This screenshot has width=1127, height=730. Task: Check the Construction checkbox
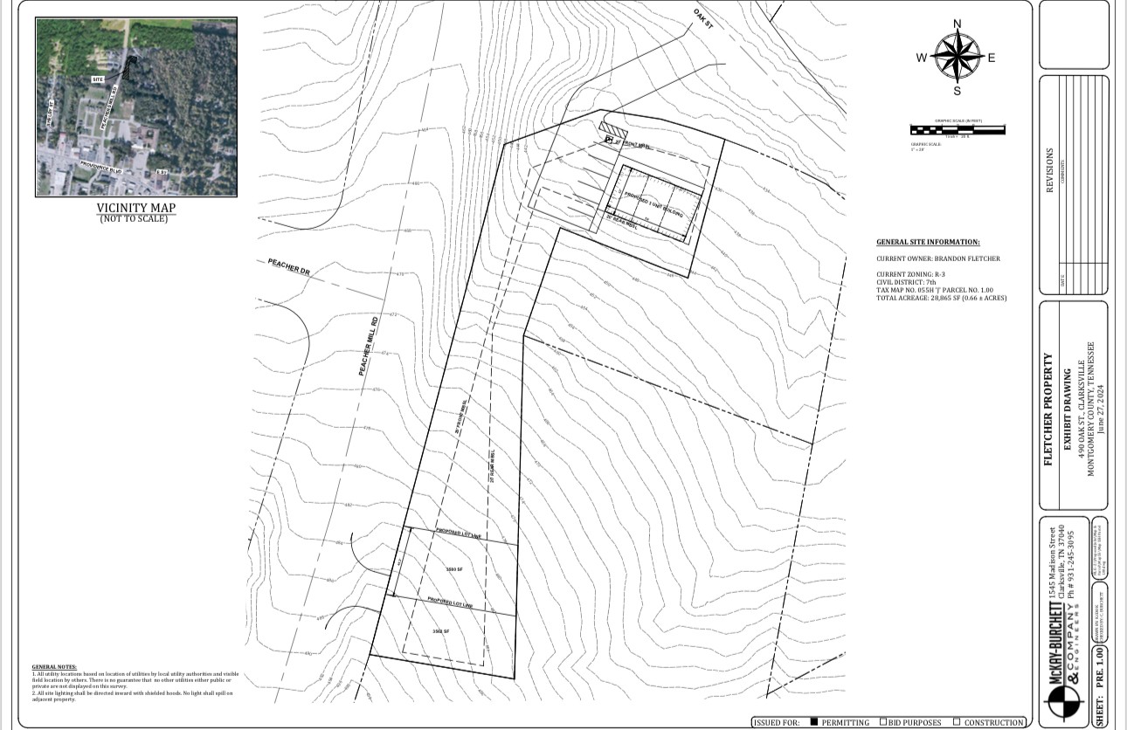point(957,722)
